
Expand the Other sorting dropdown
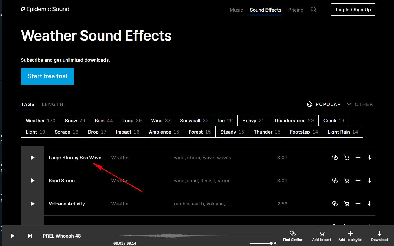coord(360,104)
